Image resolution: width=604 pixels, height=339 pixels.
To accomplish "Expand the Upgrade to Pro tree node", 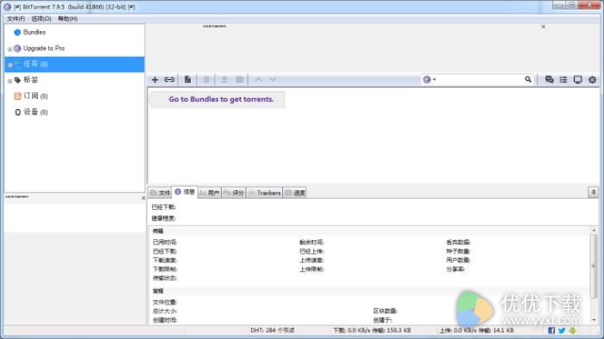I will (10, 49).
